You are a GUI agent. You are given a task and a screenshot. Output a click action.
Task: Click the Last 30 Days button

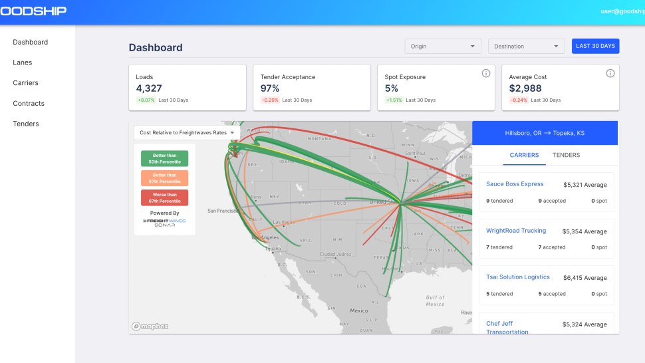tap(595, 46)
